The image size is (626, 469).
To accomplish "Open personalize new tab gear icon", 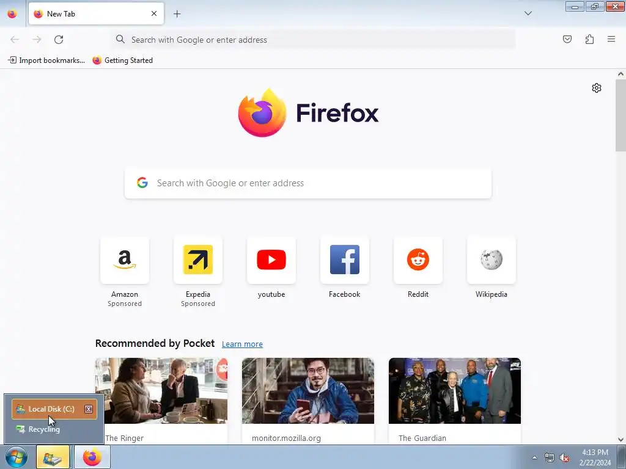I will [x=597, y=88].
